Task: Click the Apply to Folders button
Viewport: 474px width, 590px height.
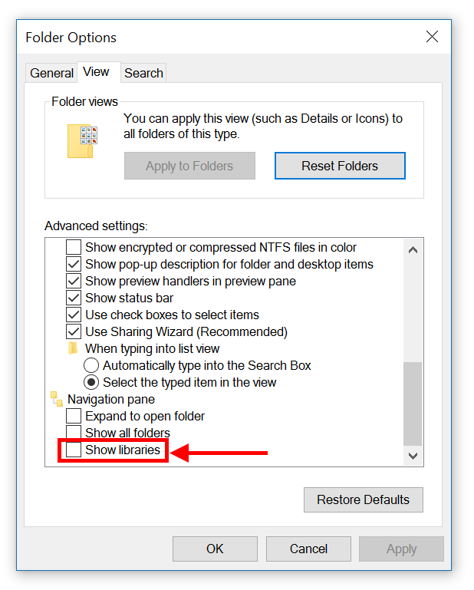Action: pyautogui.click(x=189, y=166)
